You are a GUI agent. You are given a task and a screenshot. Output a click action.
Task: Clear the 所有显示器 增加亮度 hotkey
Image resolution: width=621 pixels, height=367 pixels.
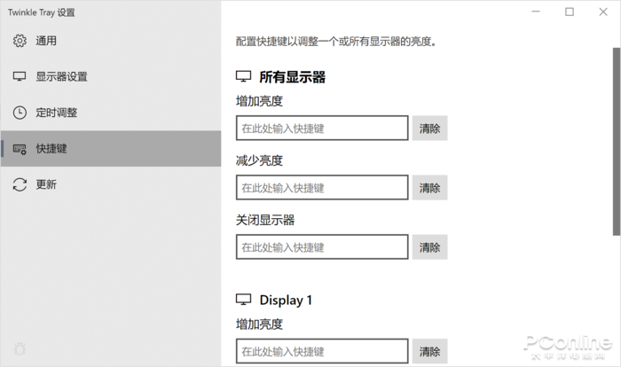(430, 129)
